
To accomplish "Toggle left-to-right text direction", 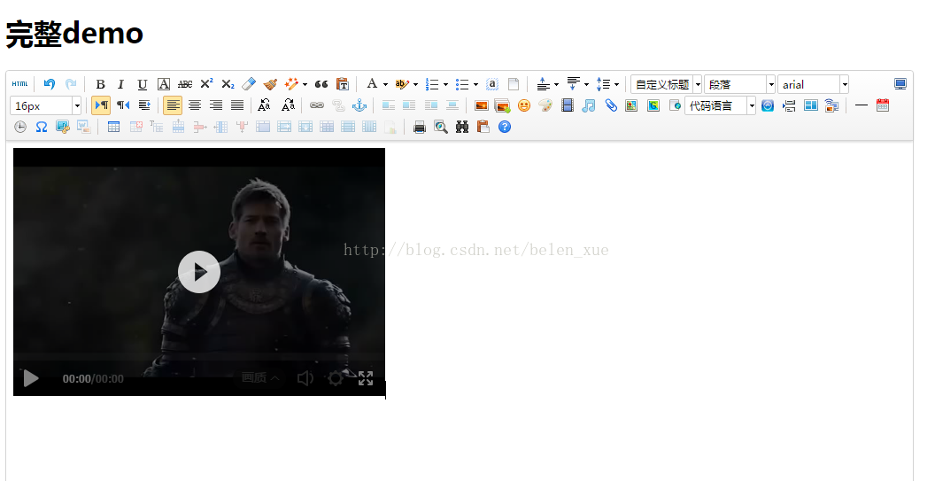I will (x=101, y=105).
